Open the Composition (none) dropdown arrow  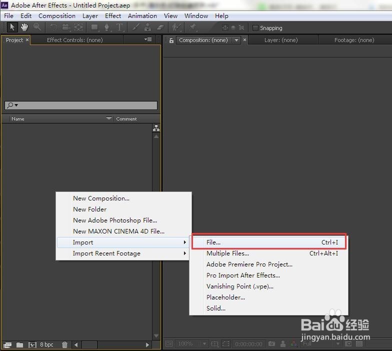point(236,40)
